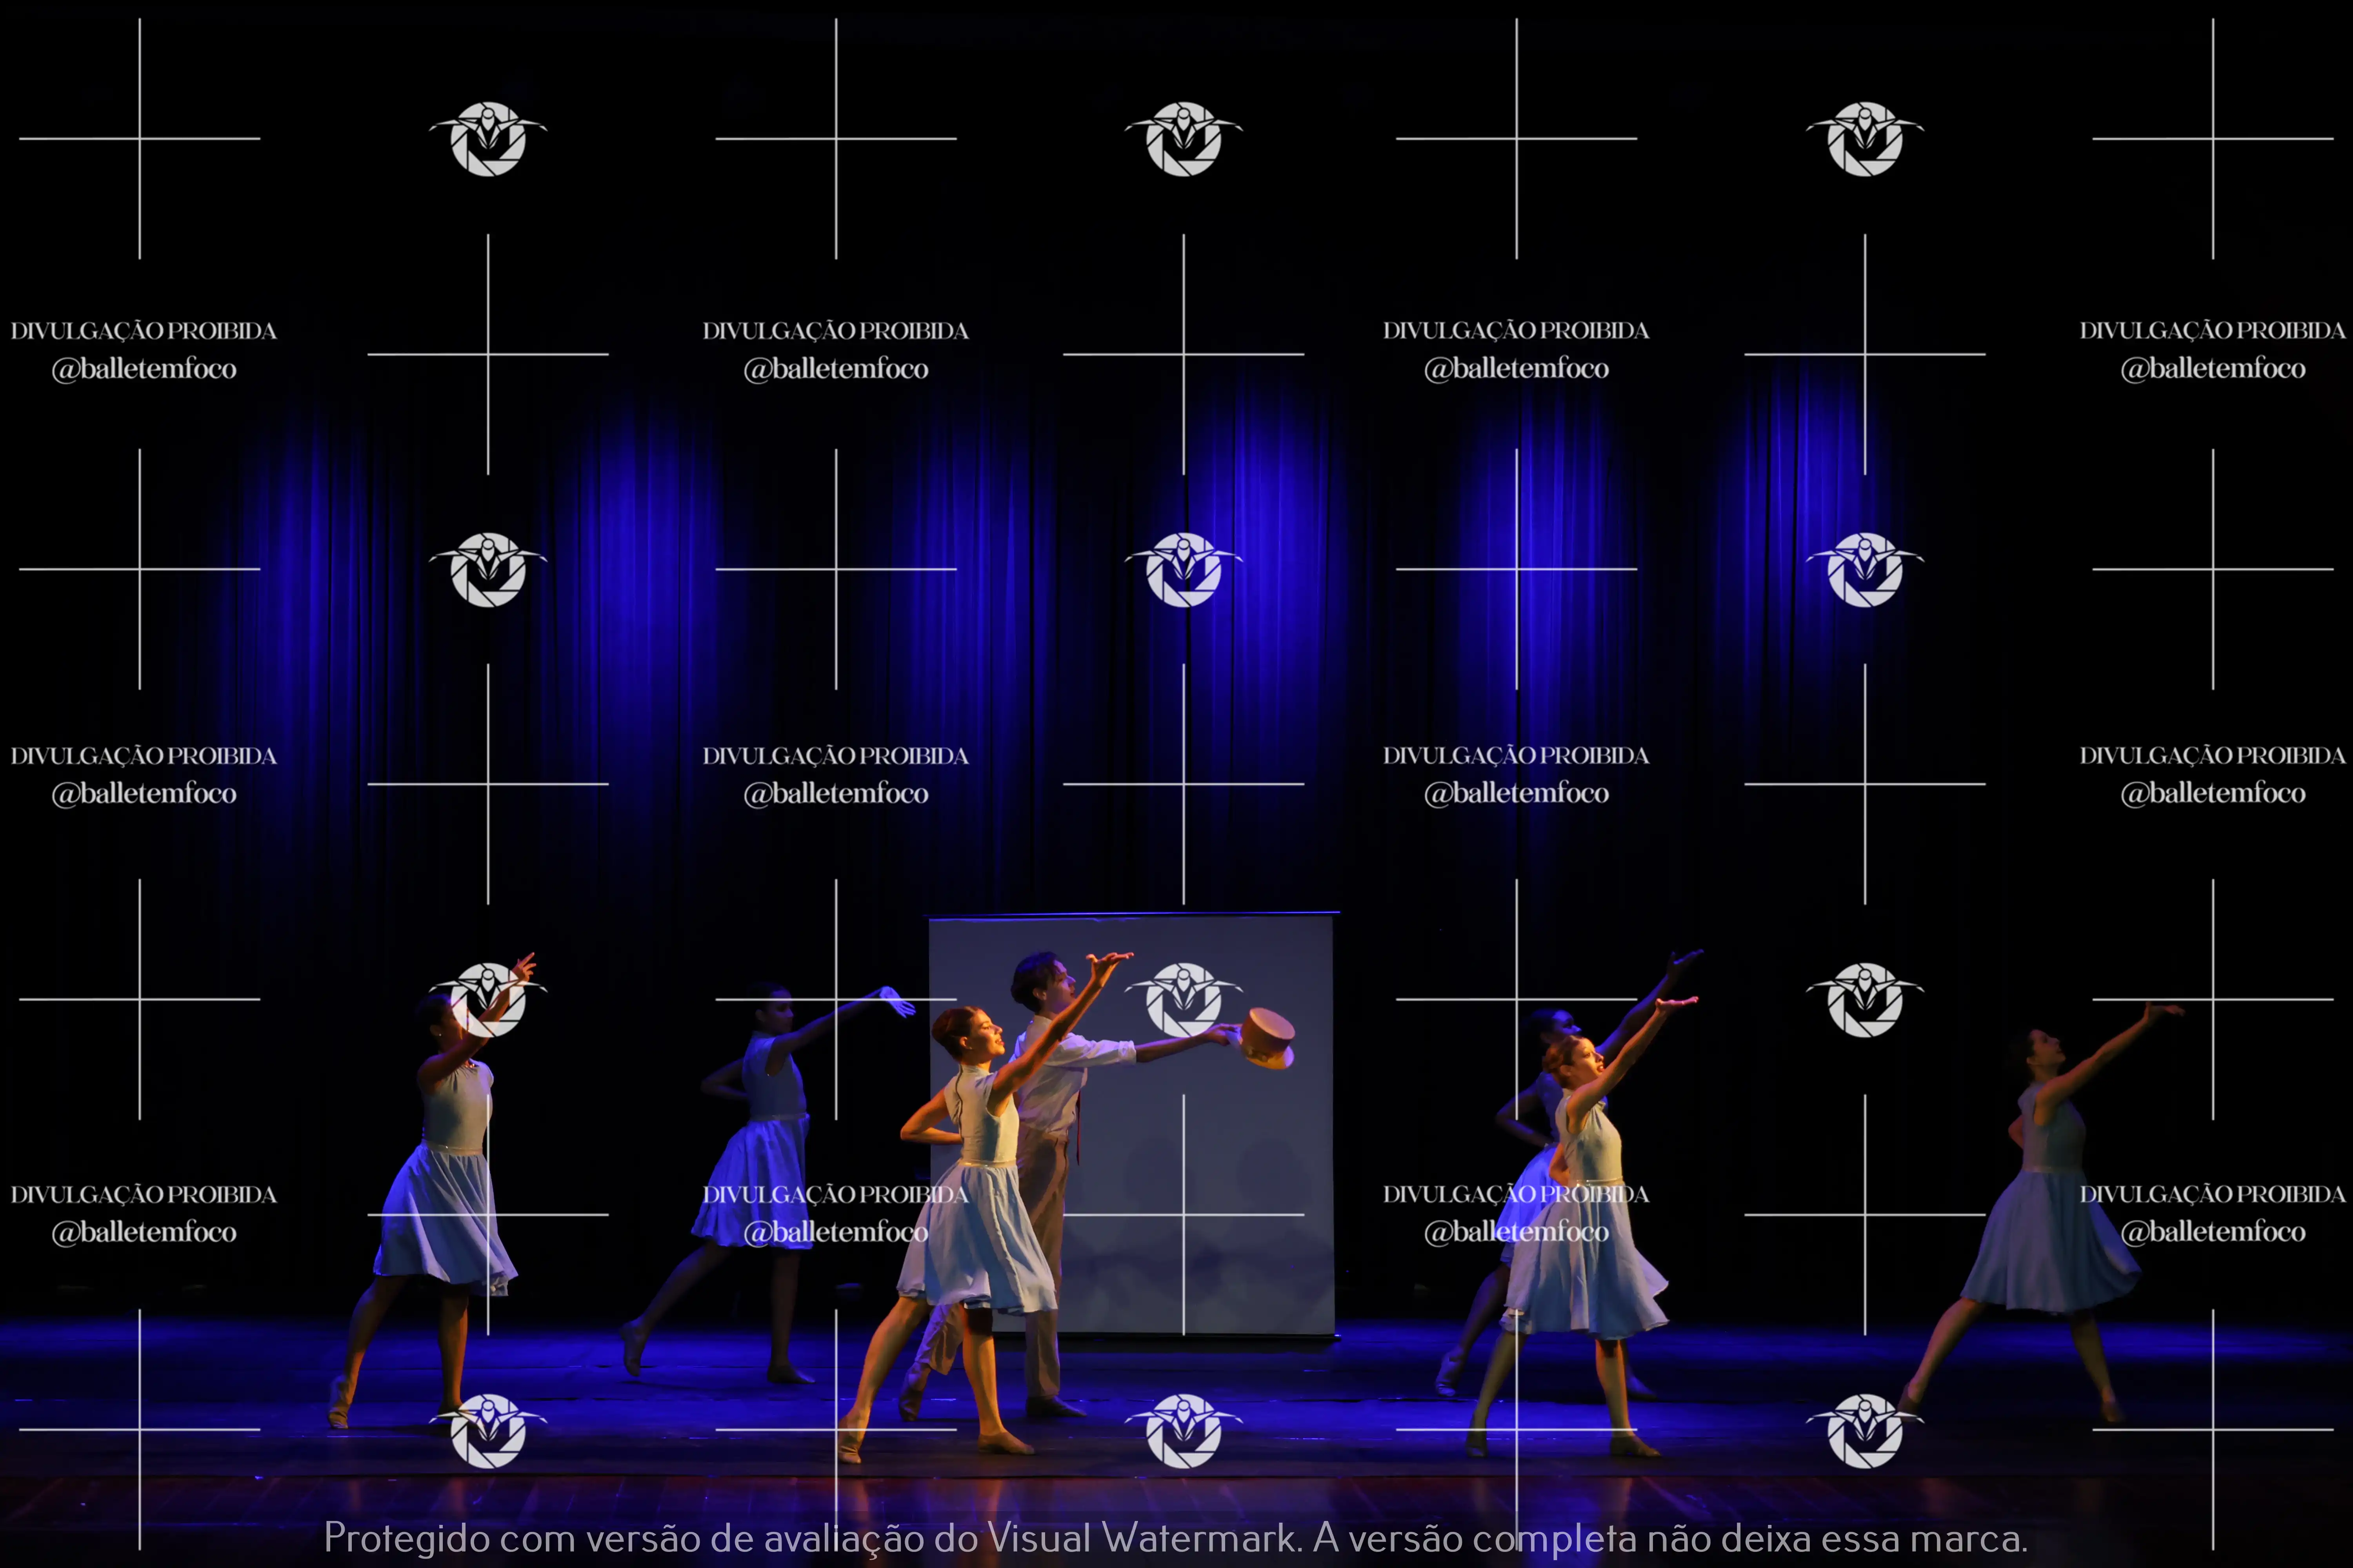Click the shutter logo overlapping the leftmost dancer's raised hand
2353x1568 pixels.
tap(488, 1000)
